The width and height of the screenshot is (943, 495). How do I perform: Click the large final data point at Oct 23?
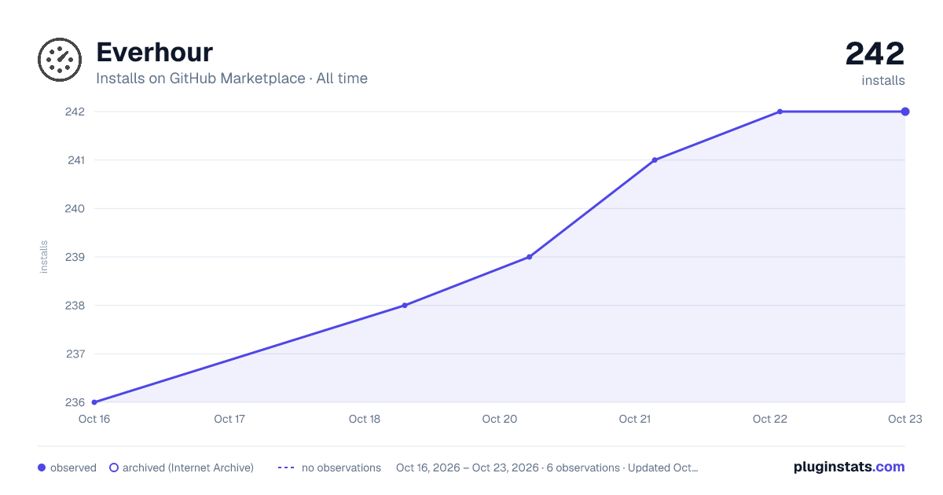click(x=905, y=112)
